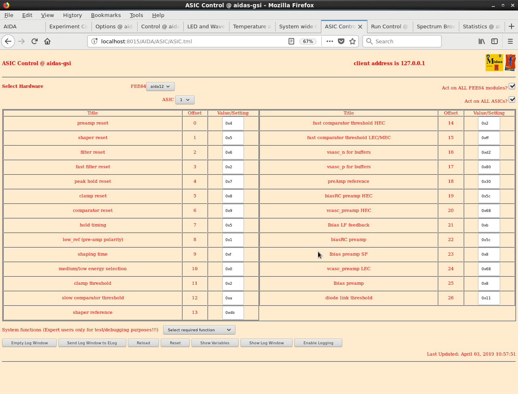The width and height of the screenshot is (518, 394).
Task: Open the Help menu
Action: (158, 15)
